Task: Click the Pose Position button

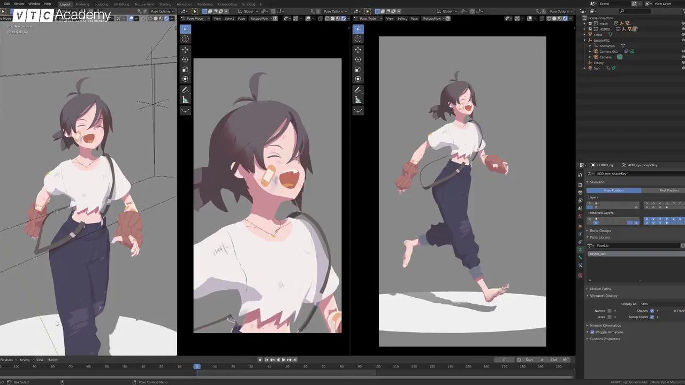Action: (x=613, y=190)
